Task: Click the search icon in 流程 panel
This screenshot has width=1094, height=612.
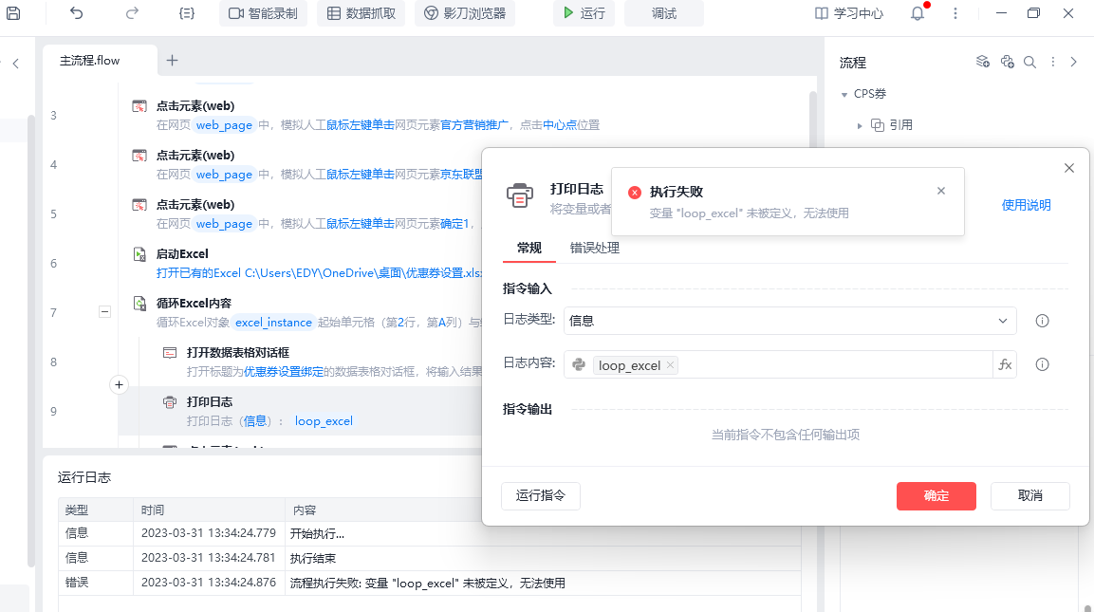Action: (x=1029, y=62)
